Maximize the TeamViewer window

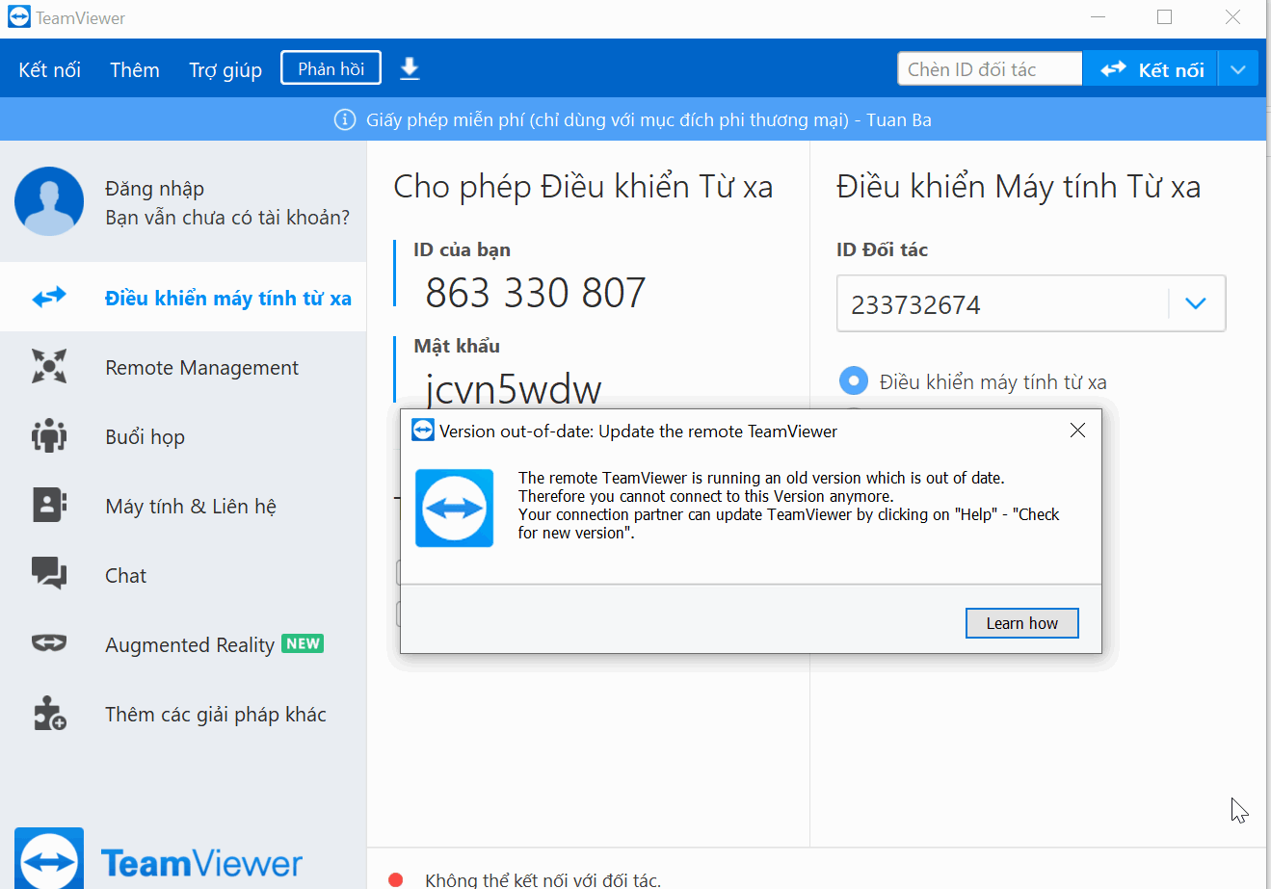1164,17
